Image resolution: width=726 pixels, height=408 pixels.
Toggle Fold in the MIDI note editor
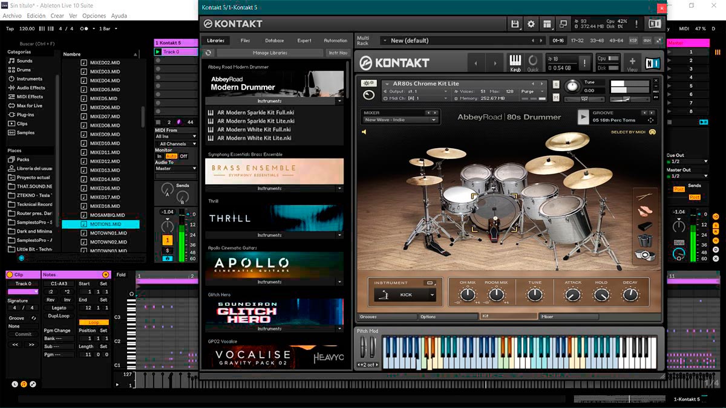pos(121,275)
